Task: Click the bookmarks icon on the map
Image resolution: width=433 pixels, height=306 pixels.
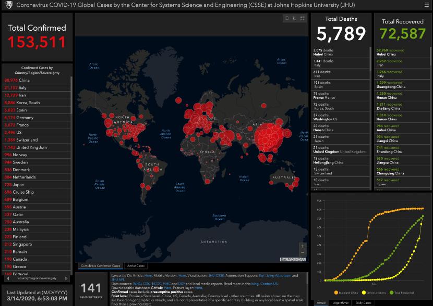Action: [286, 18]
